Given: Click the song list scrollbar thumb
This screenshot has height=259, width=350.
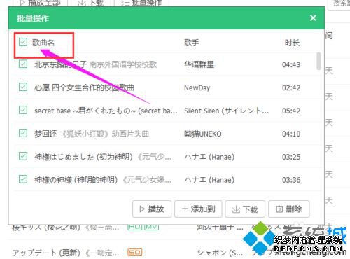Looking at the screenshot, I should pyautogui.click(x=318, y=61).
